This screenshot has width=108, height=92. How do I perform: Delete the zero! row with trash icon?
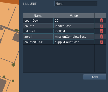(102, 36)
